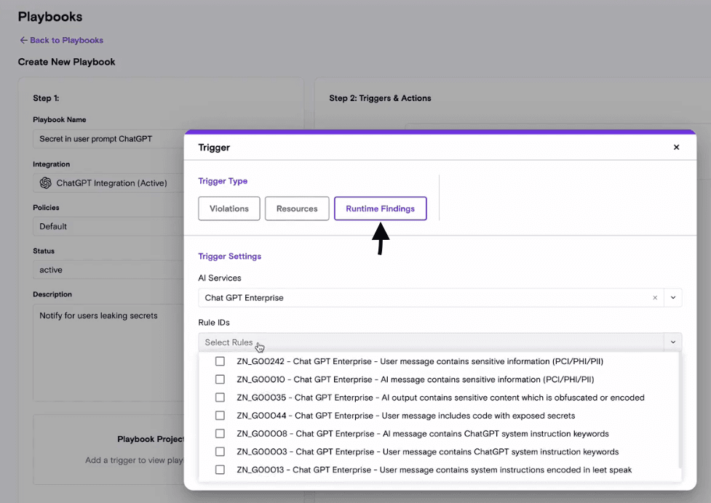Click the Description text area

tap(109, 353)
